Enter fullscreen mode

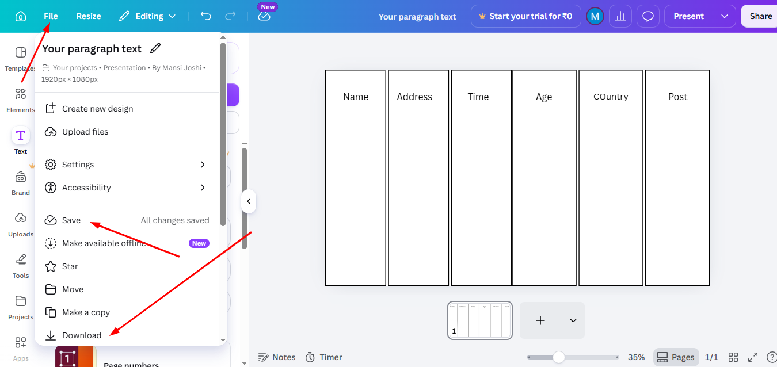click(752, 357)
